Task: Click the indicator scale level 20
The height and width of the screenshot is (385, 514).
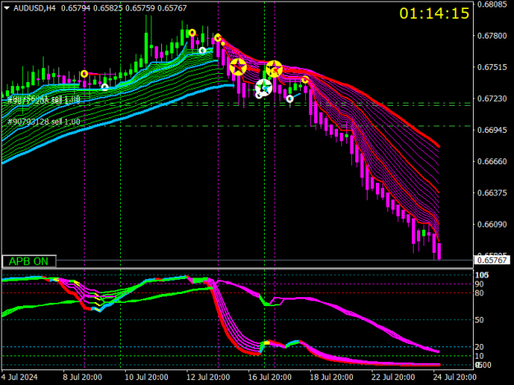Action: click(x=479, y=347)
